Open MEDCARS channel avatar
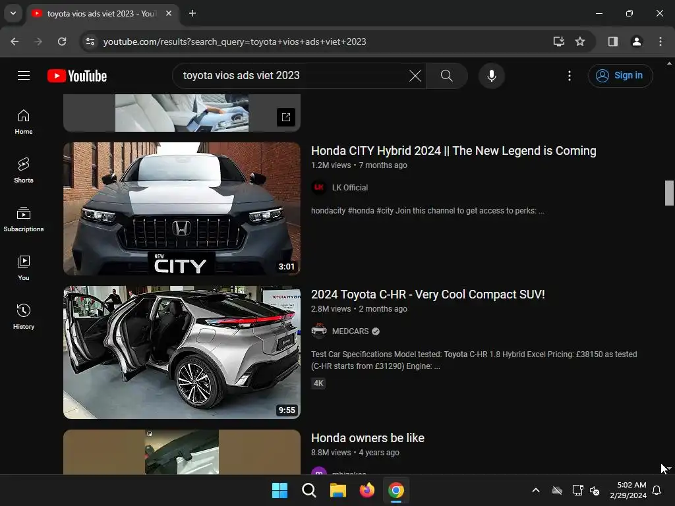 [318, 331]
